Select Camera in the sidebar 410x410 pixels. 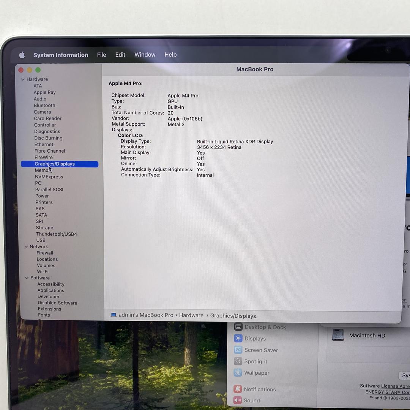point(43,112)
